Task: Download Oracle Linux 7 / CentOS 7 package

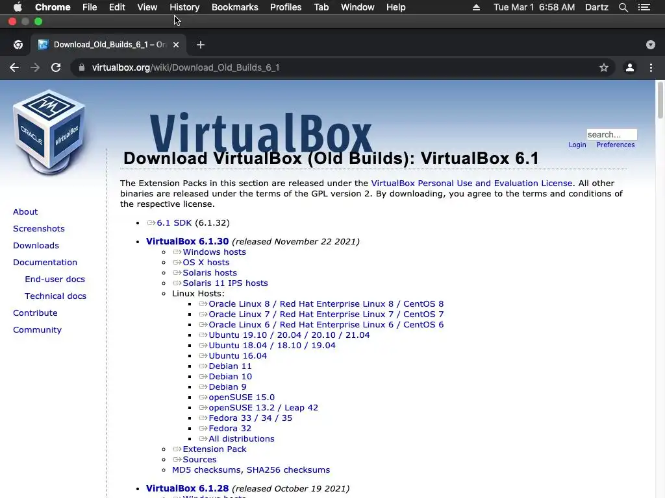Action: tap(326, 314)
